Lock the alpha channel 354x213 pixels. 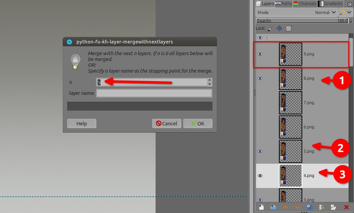tap(289, 28)
